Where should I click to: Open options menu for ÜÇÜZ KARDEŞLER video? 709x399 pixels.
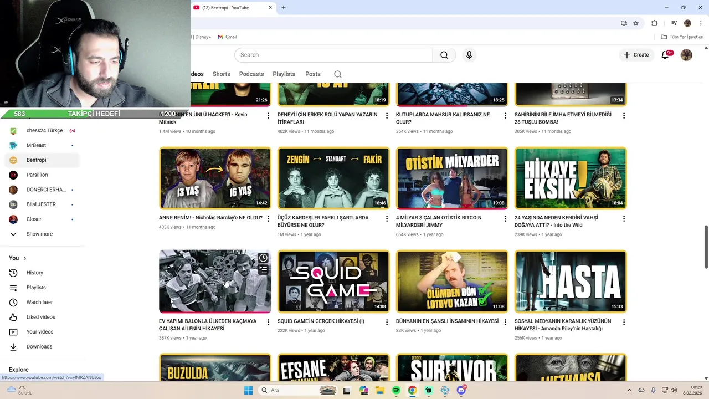387,219
